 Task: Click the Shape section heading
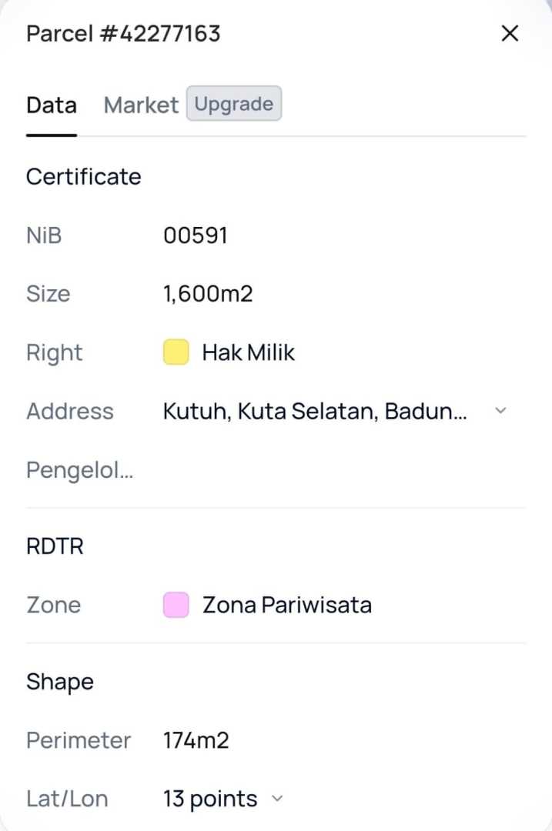(60, 682)
